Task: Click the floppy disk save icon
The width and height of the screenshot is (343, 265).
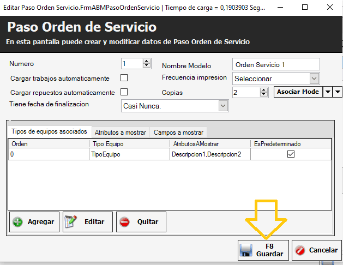Action: (x=246, y=250)
